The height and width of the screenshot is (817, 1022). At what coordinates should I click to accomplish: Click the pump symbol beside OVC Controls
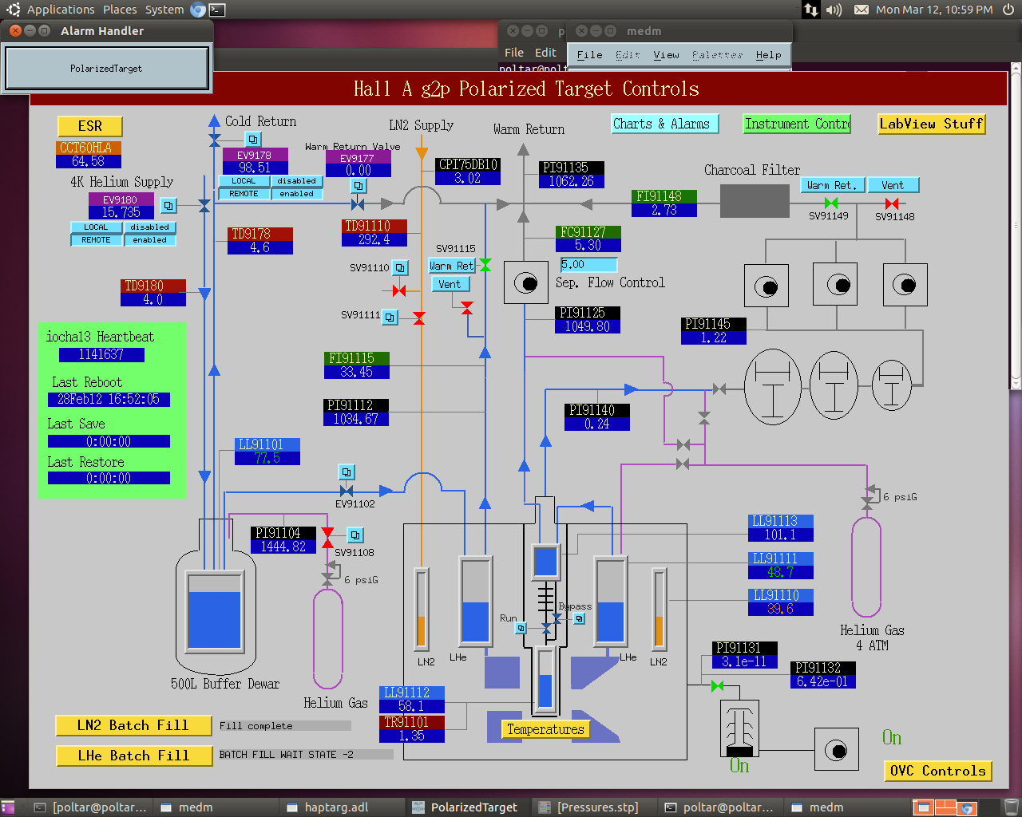837,749
